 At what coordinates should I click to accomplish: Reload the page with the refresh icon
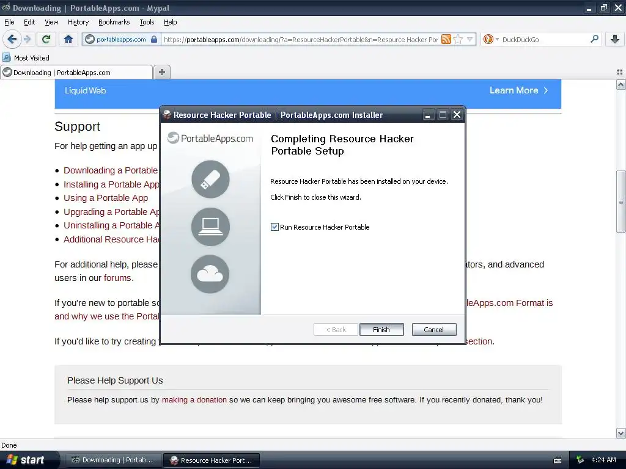click(x=46, y=39)
